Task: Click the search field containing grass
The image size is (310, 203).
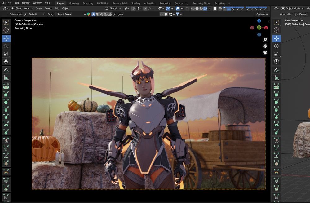Action: [x=136, y=14]
